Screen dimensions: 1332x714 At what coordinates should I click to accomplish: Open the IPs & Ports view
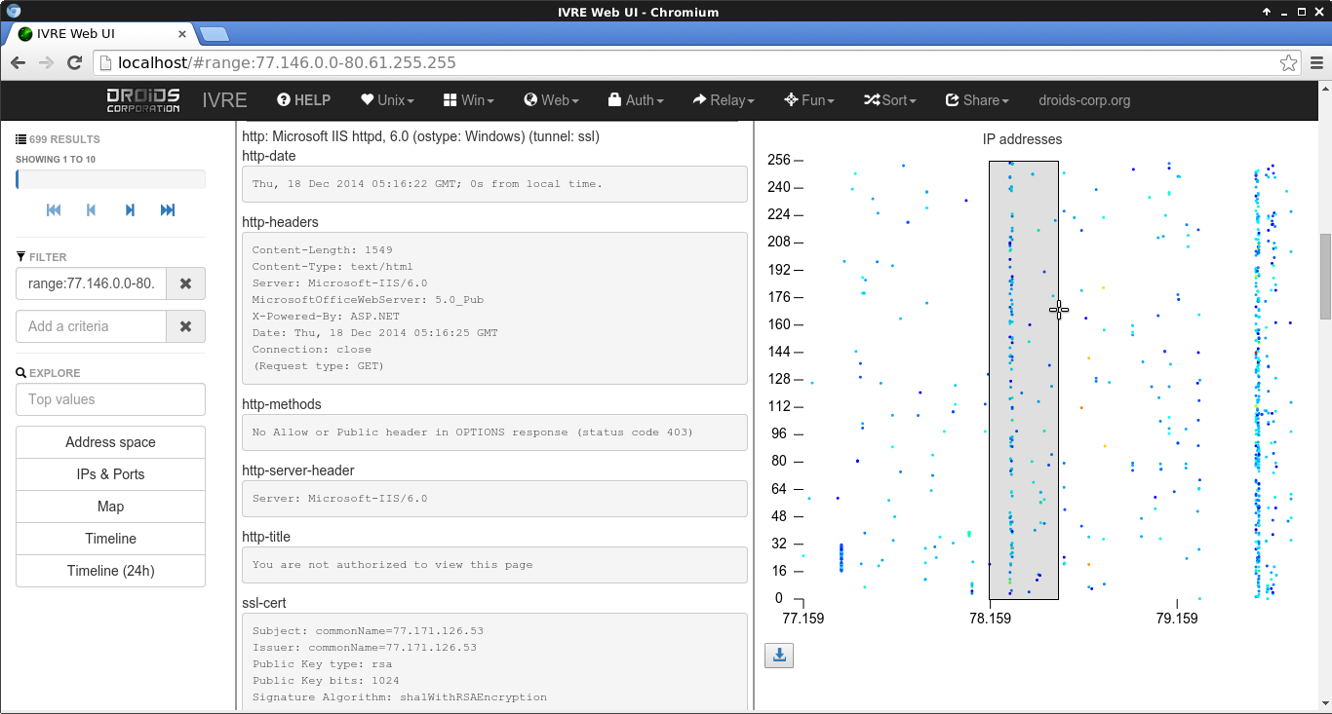click(110, 474)
